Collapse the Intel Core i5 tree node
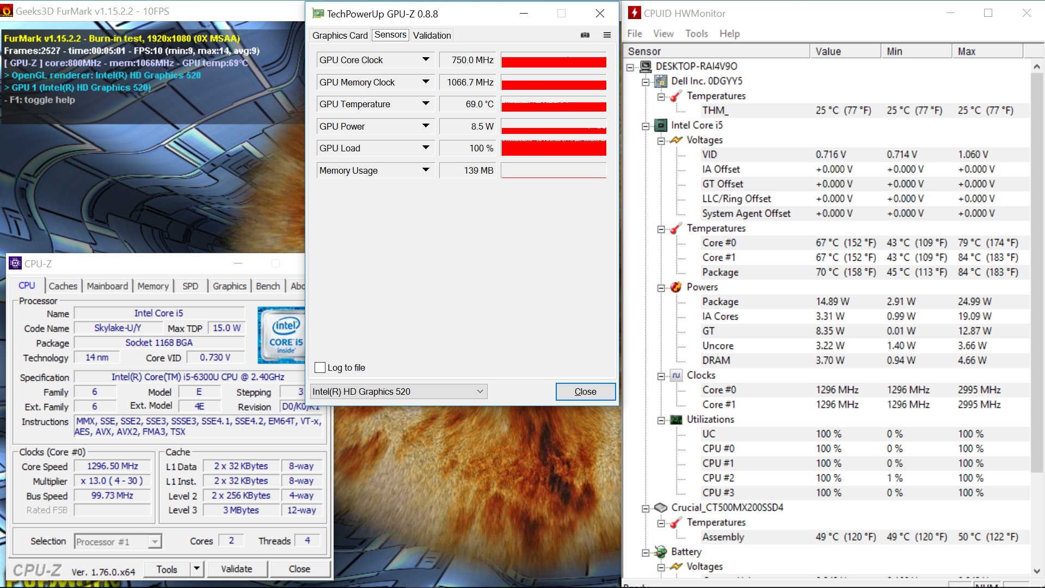The width and height of the screenshot is (1045, 588). tap(646, 126)
